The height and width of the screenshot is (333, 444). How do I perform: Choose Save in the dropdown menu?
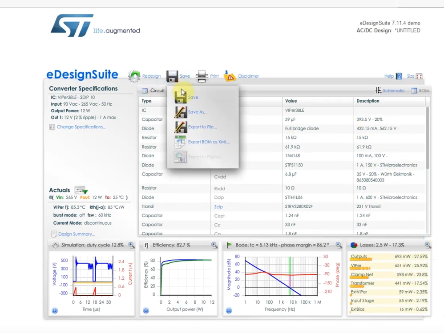point(186,97)
